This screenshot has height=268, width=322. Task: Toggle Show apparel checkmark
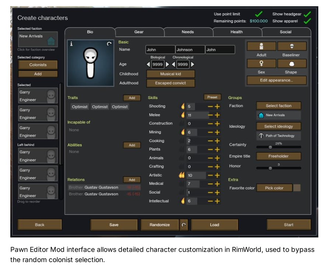pos(307,21)
